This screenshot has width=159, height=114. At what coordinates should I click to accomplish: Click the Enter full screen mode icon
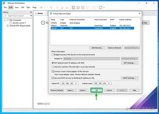(x=83, y=7)
